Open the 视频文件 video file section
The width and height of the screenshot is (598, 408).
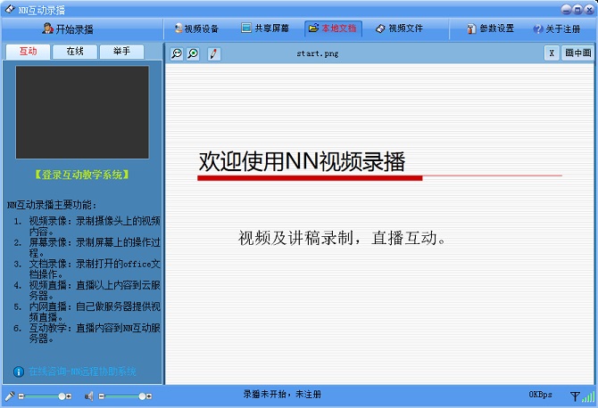[399, 29]
